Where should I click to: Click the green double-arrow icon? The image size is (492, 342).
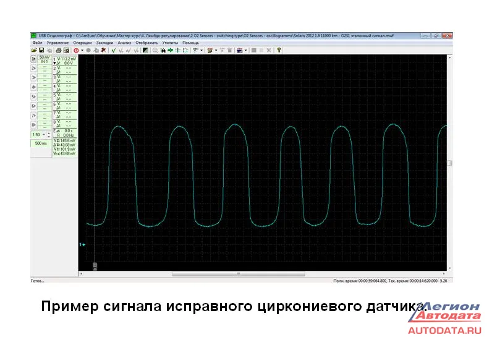tap(171, 50)
